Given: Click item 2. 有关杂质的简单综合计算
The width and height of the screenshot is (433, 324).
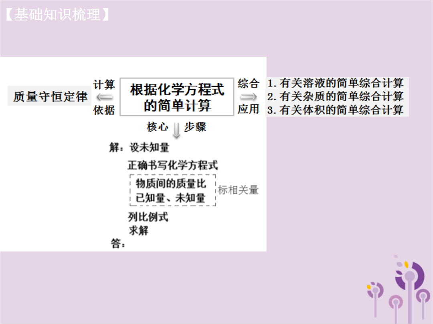Looking at the screenshot, I should coord(336,96).
